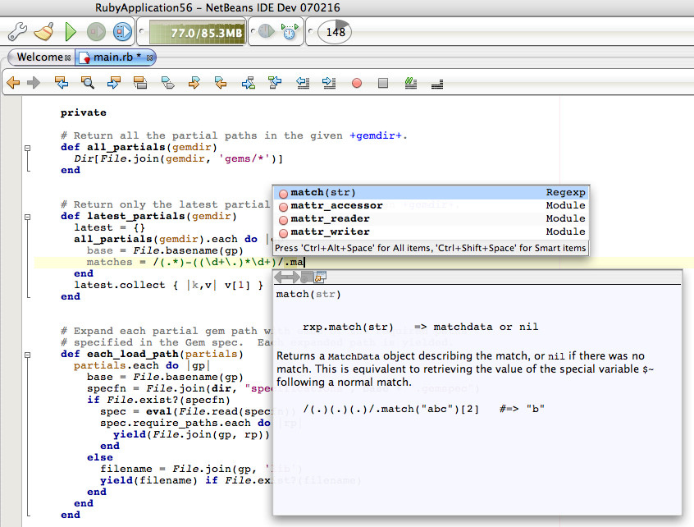Toggle the bookmark icon in editor toolbar
The image size is (694, 527).
[167, 82]
